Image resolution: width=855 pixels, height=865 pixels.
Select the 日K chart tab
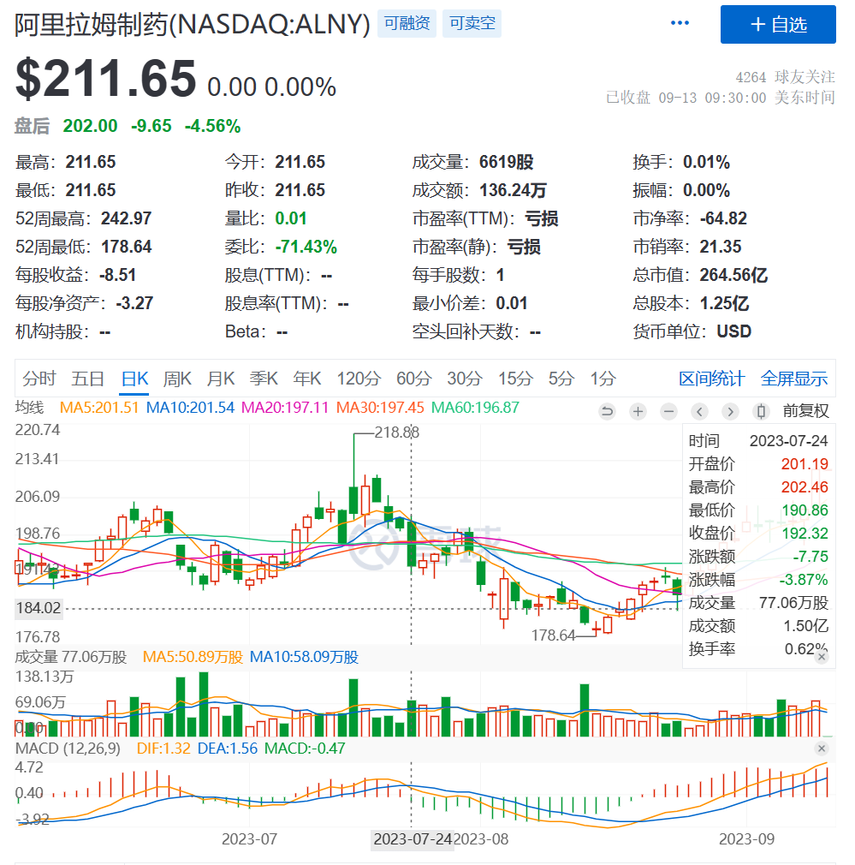pyautogui.click(x=134, y=379)
